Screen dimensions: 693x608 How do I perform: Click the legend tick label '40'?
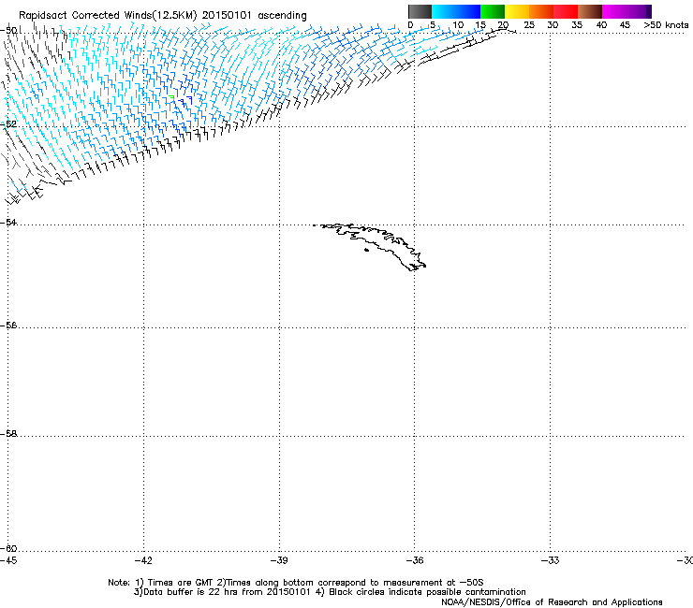[x=601, y=25]
